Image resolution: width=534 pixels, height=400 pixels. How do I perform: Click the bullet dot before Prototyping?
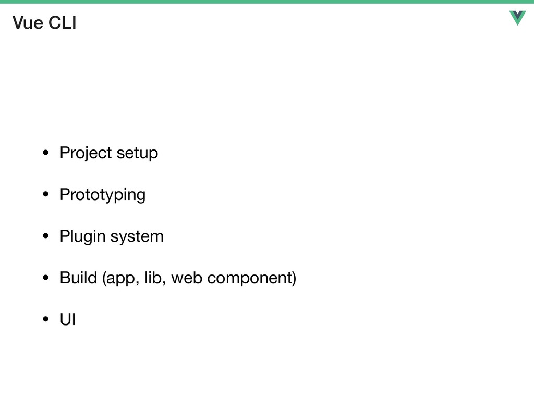pyautogui.click(x=46, y=194)
